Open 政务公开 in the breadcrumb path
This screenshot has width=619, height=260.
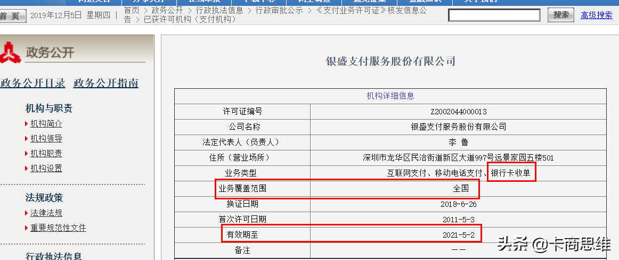(x=167, y=11)
